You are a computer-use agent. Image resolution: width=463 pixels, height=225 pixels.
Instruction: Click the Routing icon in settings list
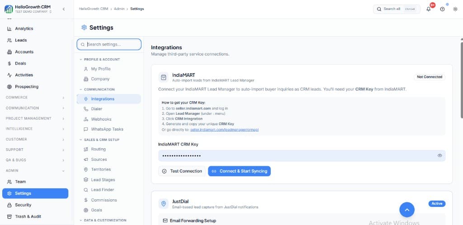[x=86, y=149]
